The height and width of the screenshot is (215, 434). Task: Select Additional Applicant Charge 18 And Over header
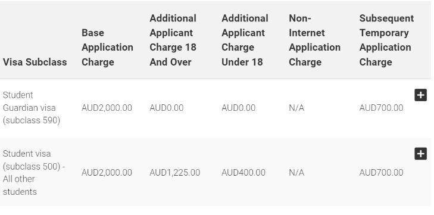173,40
